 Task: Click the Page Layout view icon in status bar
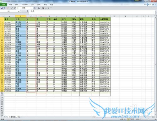[x=131, y=119]
